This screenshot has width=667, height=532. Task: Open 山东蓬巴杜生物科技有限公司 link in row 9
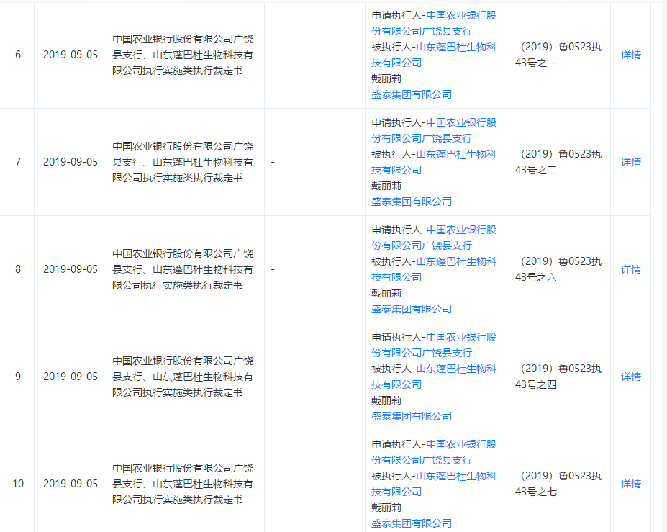coord(434,377)
